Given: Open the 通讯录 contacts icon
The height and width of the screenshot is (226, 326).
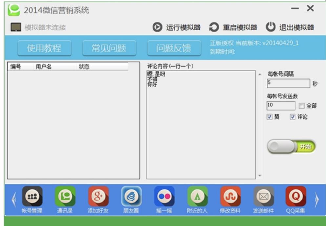Looking at the screenshot, I should point(65,196).
